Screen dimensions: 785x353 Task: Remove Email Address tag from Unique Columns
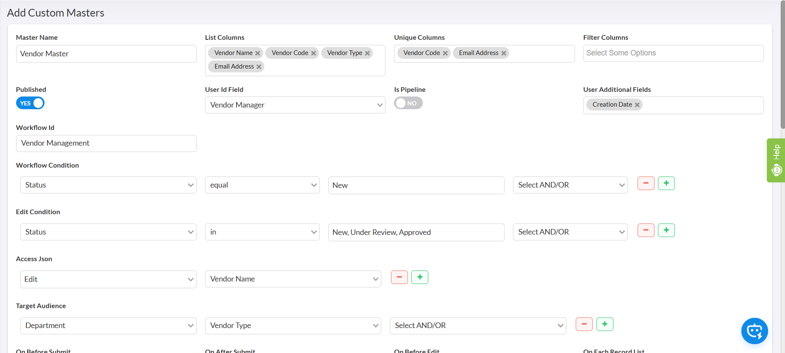click(504, 53)
